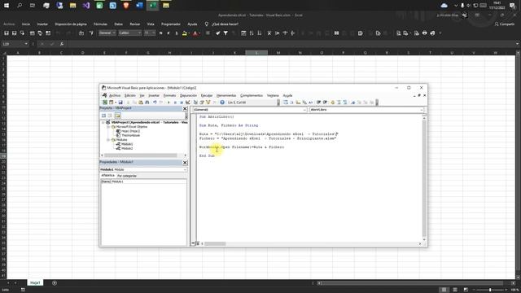Click the Excel insert function fx icon

coord(62,44)
